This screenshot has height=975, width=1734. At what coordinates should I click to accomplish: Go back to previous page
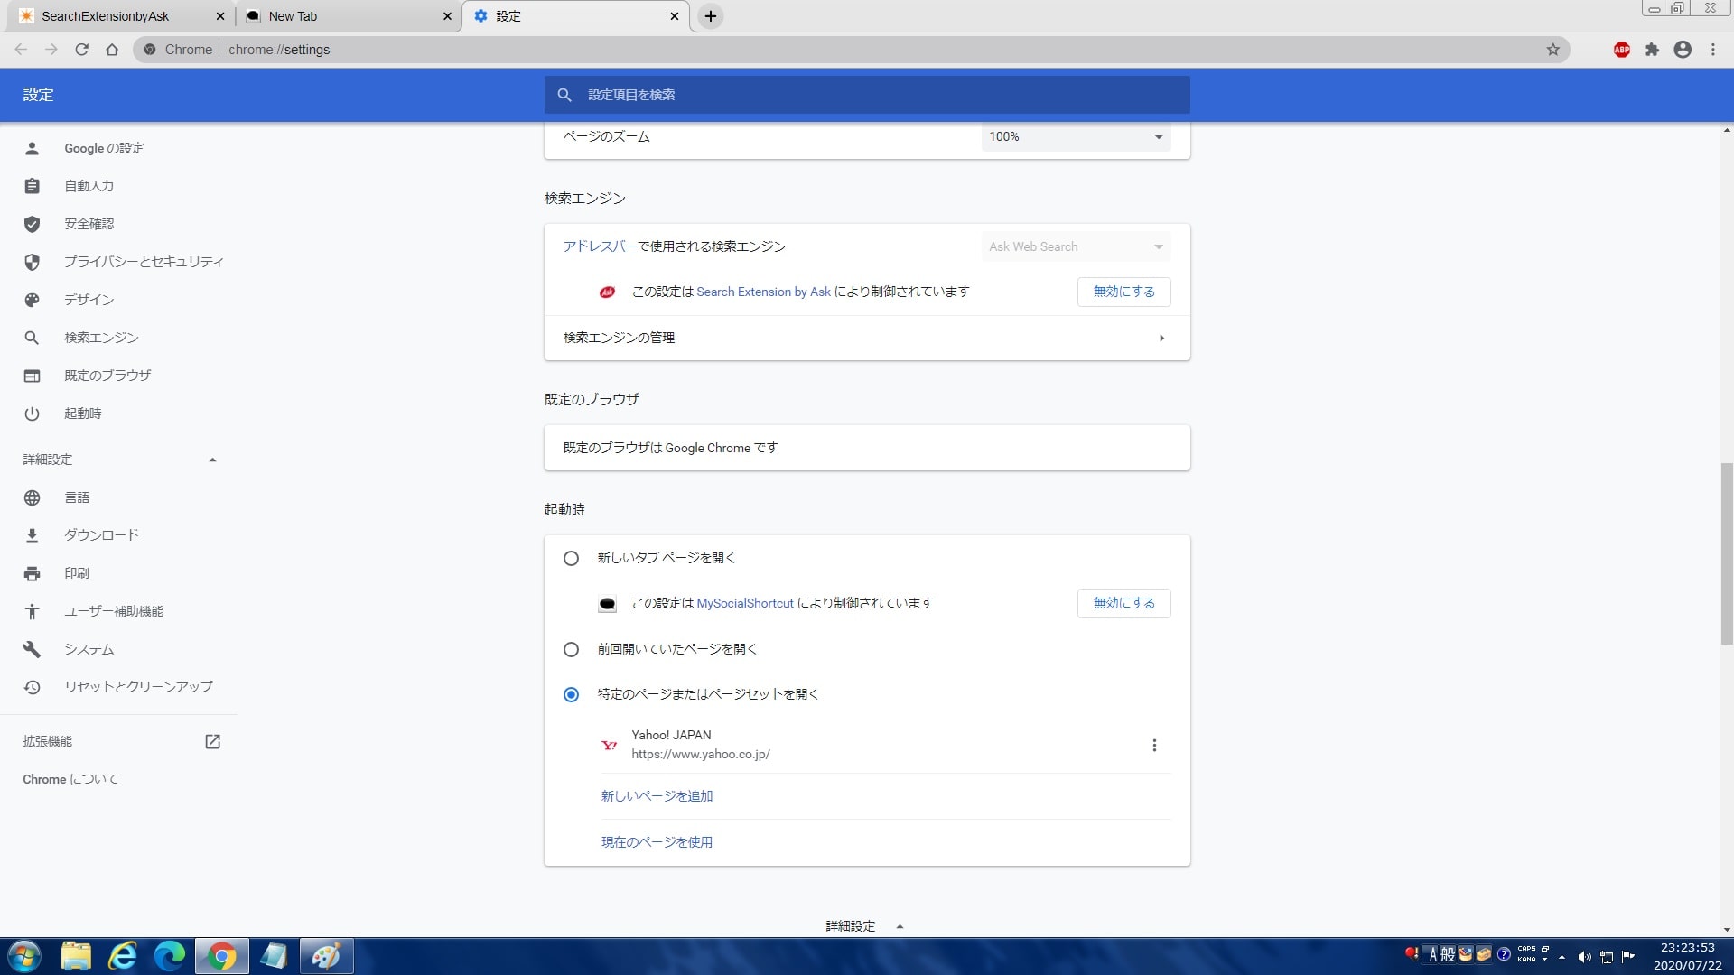coord(21,50)
